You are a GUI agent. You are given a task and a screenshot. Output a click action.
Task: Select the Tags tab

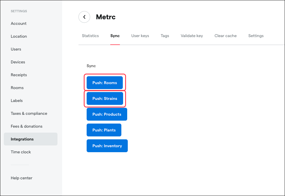point(165,36)
